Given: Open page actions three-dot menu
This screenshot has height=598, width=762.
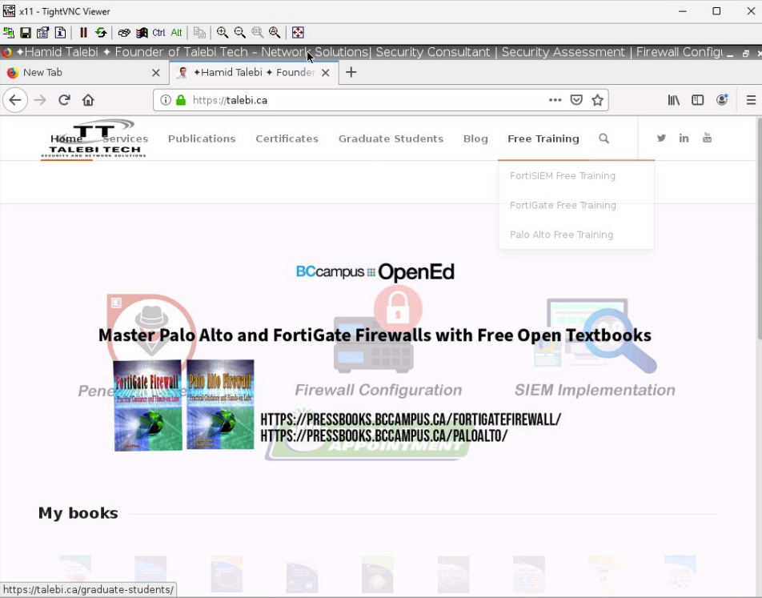Looking at the screenshot, I should coord(555,100).
